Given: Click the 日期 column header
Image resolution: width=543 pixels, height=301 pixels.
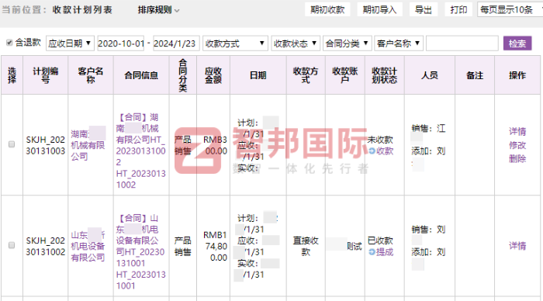Looking at the screenshot, I should pyautogui.click(x=258, y=75).
